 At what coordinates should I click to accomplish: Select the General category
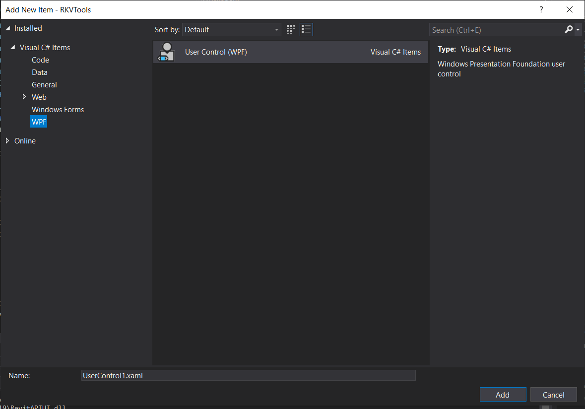[44, 84]
